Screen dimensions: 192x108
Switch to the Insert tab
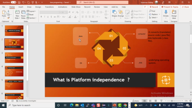tap(21, 7)
